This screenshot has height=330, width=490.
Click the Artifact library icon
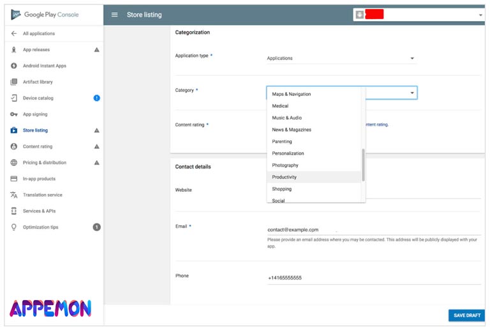14,82
